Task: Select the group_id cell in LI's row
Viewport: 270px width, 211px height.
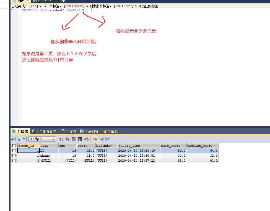Action: [28, 151]
